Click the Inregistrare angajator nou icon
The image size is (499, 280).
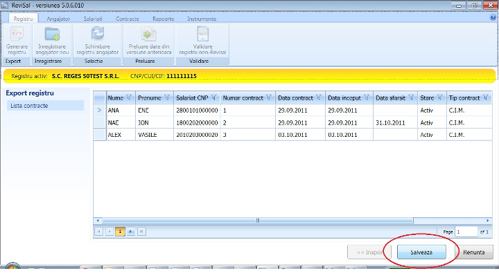[x=53, y=35]
